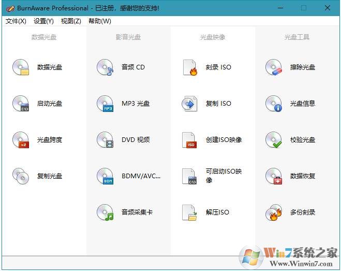Select the 多份刻录 label
This screenshot has width=341, height=271.
coord(303,212)
